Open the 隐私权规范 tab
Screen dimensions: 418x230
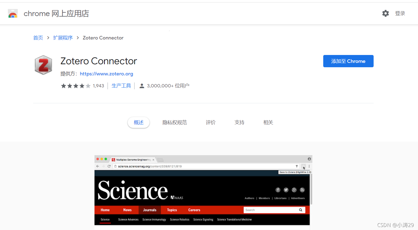(174, 122)
